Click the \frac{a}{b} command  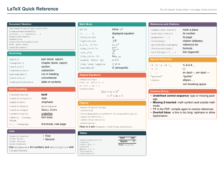(x=88, y=37)
